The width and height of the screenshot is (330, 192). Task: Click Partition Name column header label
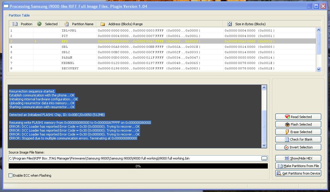(x=83, y=24)
